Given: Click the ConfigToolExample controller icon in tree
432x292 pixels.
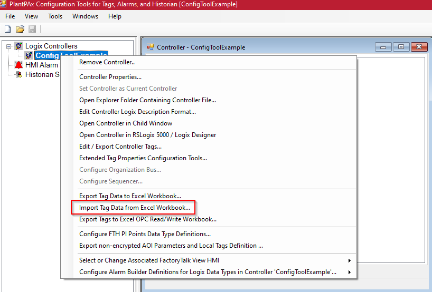Looking at the screenshot, I should (x=29, y=55).
